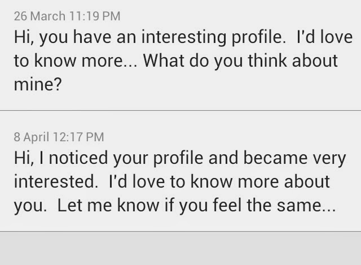Click the "8 April 12:17 PM" timestamp
This screenshot has height=265, width=361.
tap(59, 136)
